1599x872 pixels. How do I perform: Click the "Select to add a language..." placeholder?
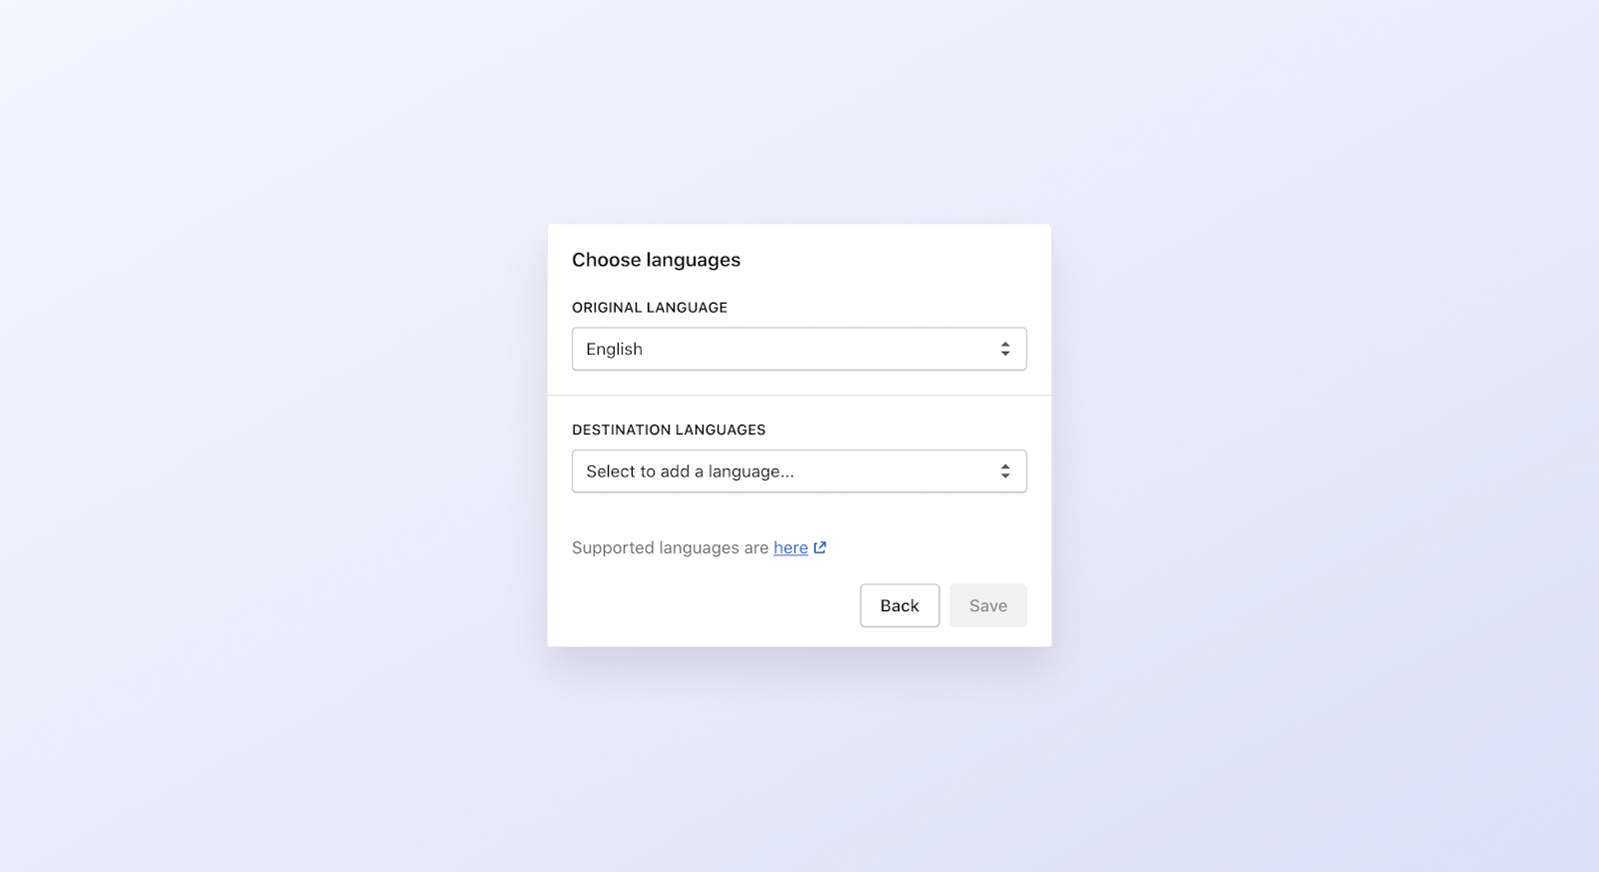coord(690,471)
